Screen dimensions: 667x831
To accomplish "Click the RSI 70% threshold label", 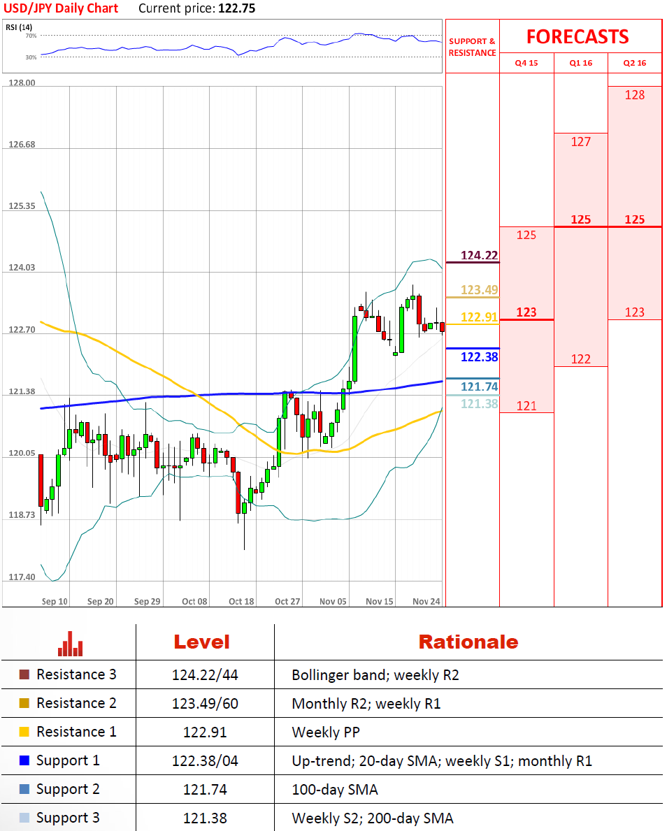I will tap(31, 36).
